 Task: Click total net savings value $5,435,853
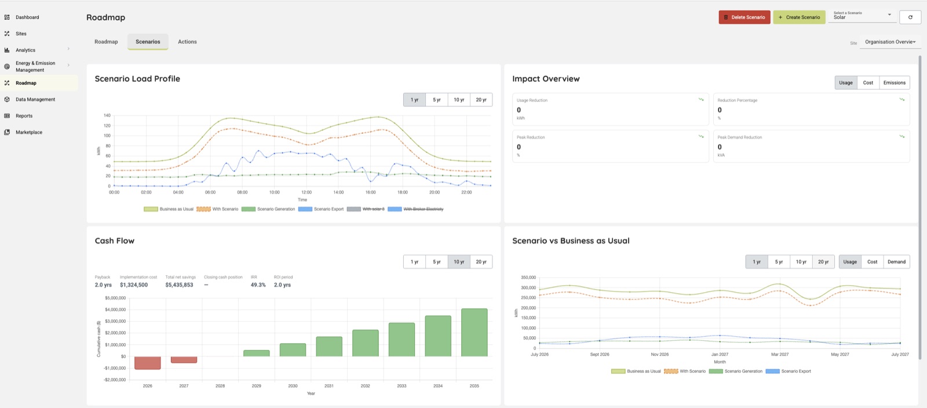coord(179,285)
